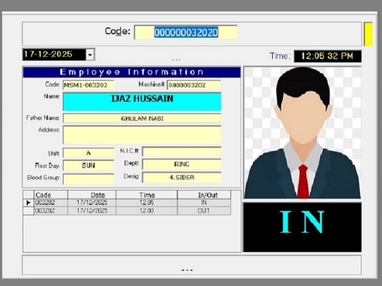382x286 pixels.
Task: Click the Desig: label
Action: point(131,176)
